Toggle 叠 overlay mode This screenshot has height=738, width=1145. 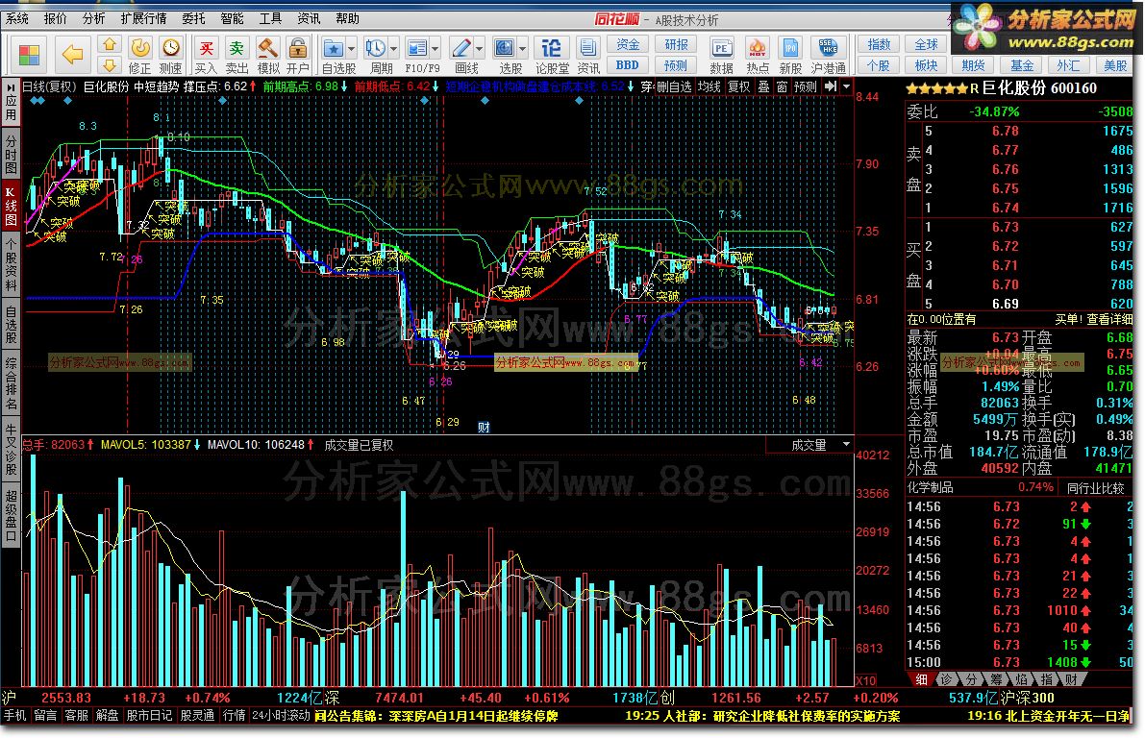pyautogui.click(x=763, y=86)
